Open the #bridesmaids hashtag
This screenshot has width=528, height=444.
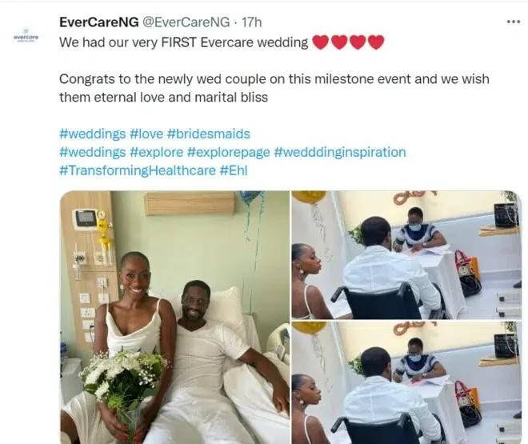click(x=209, y=134)
